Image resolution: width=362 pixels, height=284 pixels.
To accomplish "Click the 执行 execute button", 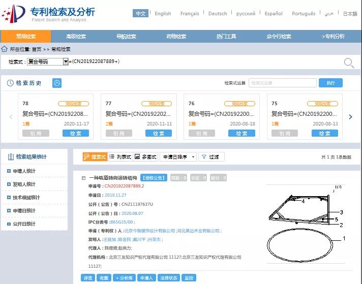I will (330, 83).
